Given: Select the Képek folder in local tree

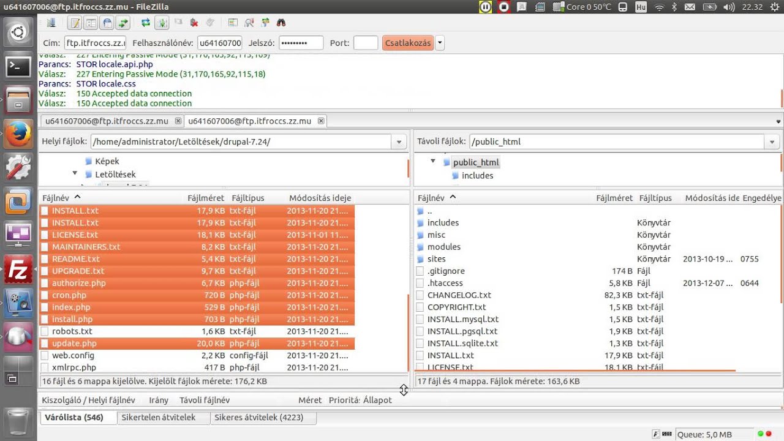Looking at the screenshot, I should pyautogui.click(x=107, y=162).
